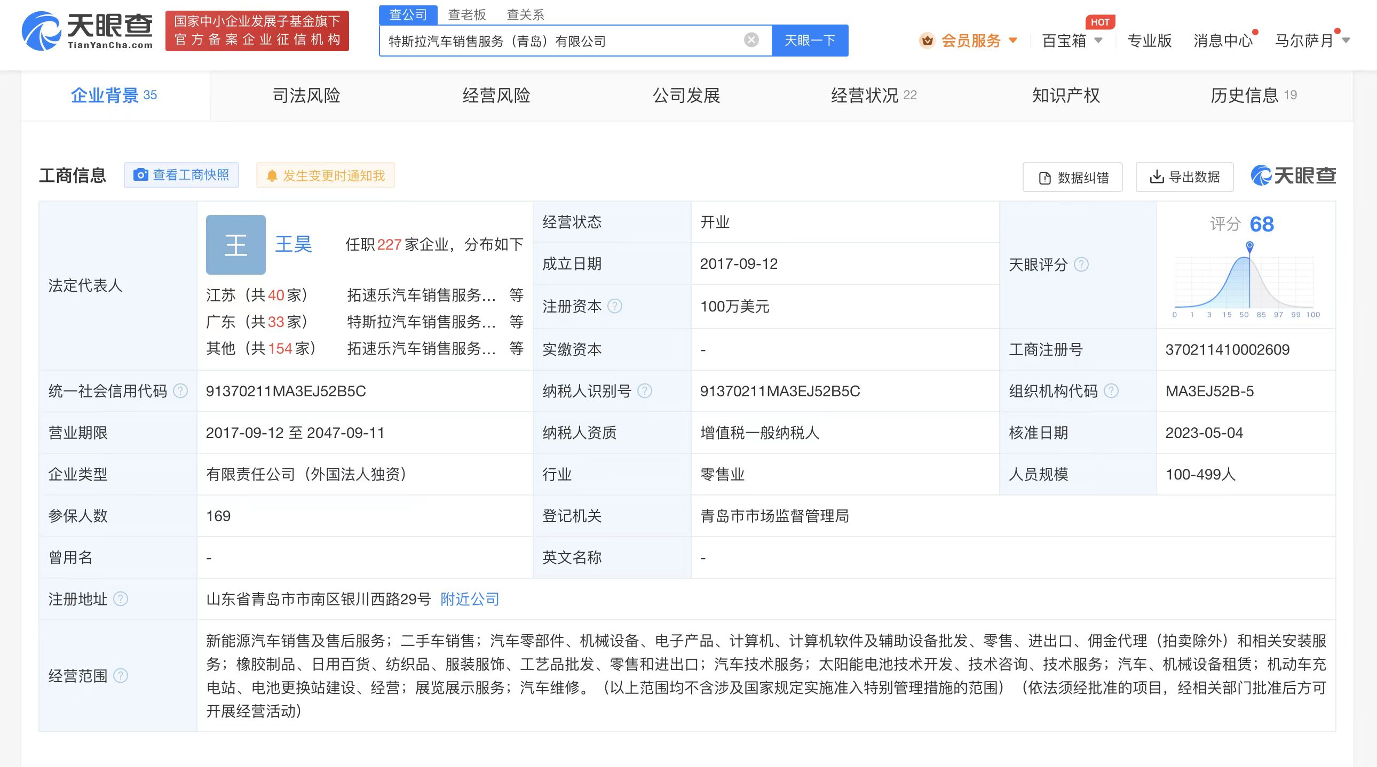Viewport: 1377px width, 767px height.
Task: Click the 等 link in the 广东 row
Action: 516,322
